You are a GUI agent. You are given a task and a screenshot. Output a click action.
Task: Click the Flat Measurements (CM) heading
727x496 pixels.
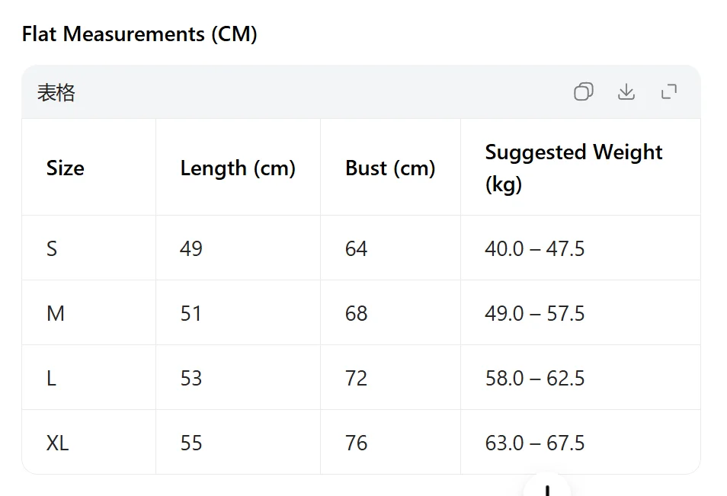pyautogui.click(x=139, y=34)
